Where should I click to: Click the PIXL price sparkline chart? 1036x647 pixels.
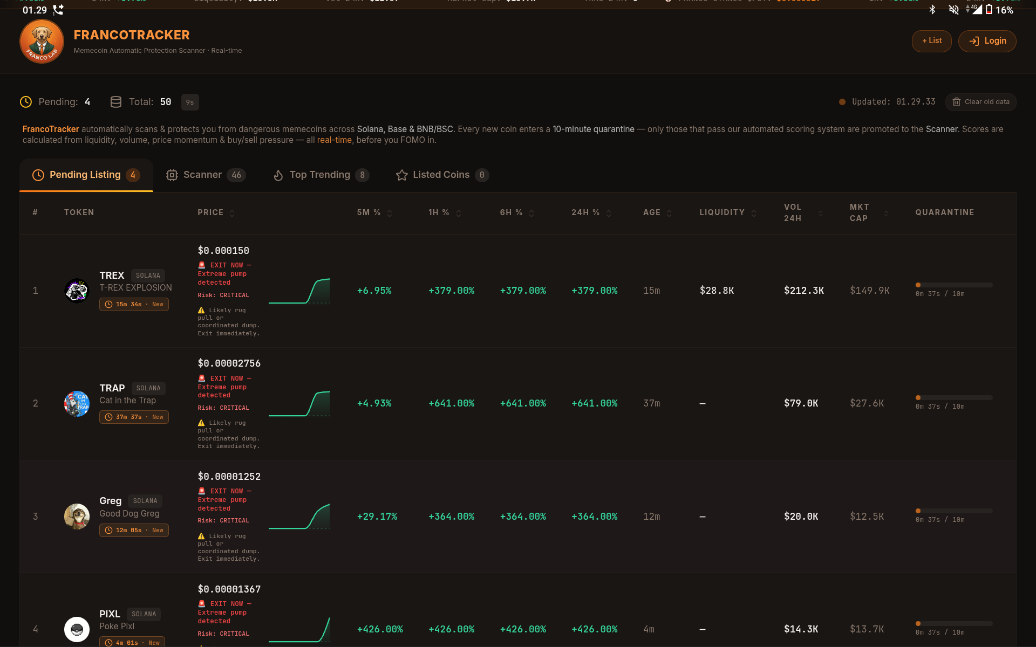tap(299, 629)
